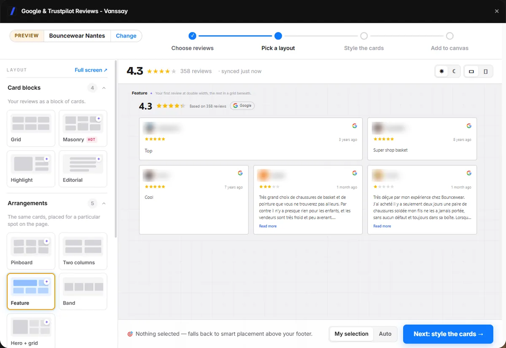The image size is (506, 348).
Task: Choose the Band arrangement thumbnail
Action: [x=83, y=292]
